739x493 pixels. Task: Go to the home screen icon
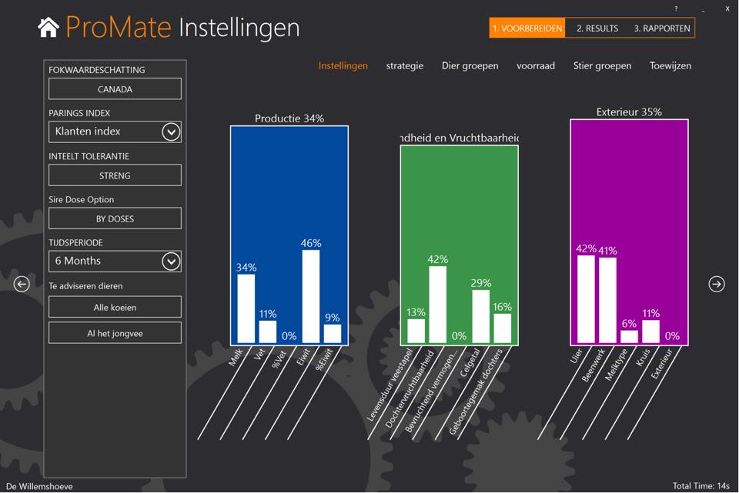[x=48, y=28]
